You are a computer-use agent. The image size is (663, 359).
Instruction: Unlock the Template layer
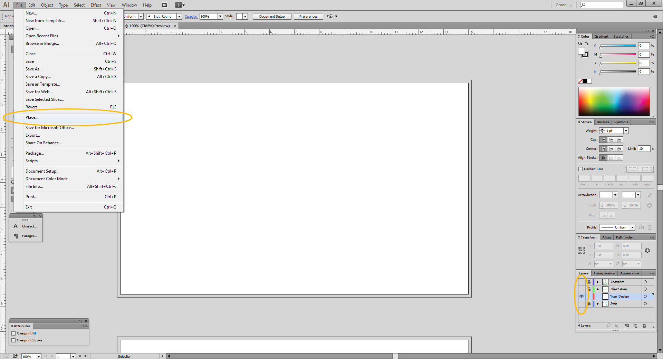589,282
